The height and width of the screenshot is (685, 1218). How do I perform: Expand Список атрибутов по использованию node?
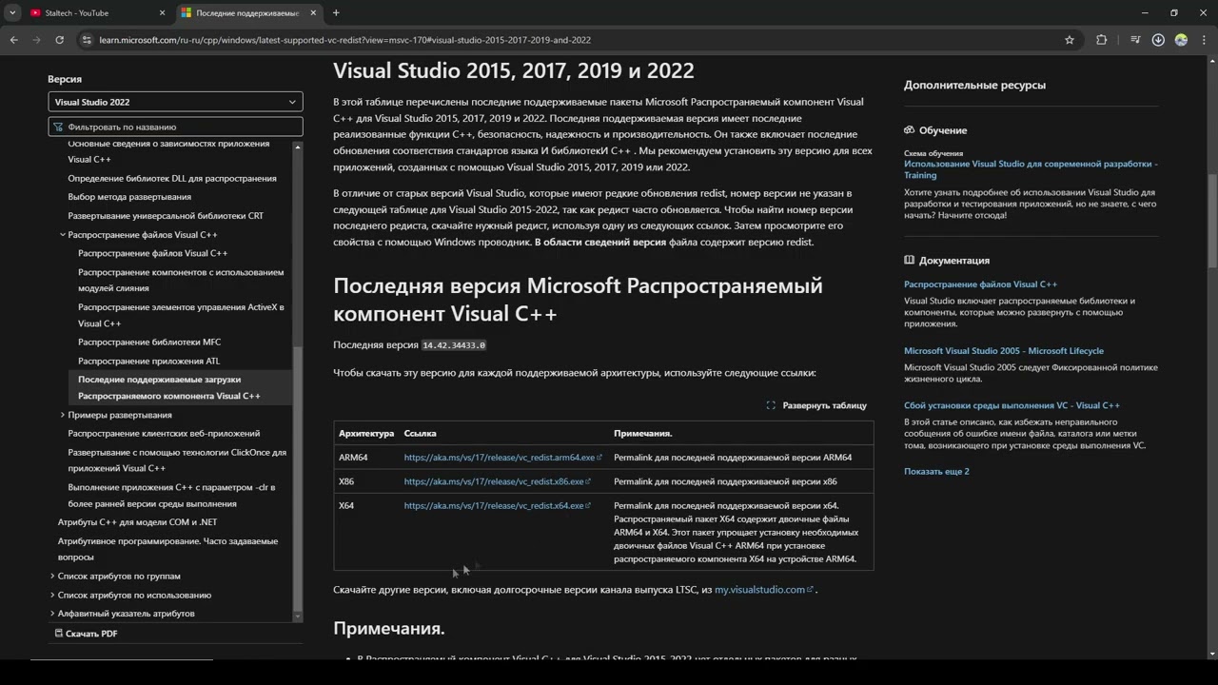[52, 595]
